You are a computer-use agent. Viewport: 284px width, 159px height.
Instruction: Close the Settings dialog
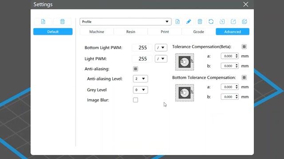tap(245, 4)
